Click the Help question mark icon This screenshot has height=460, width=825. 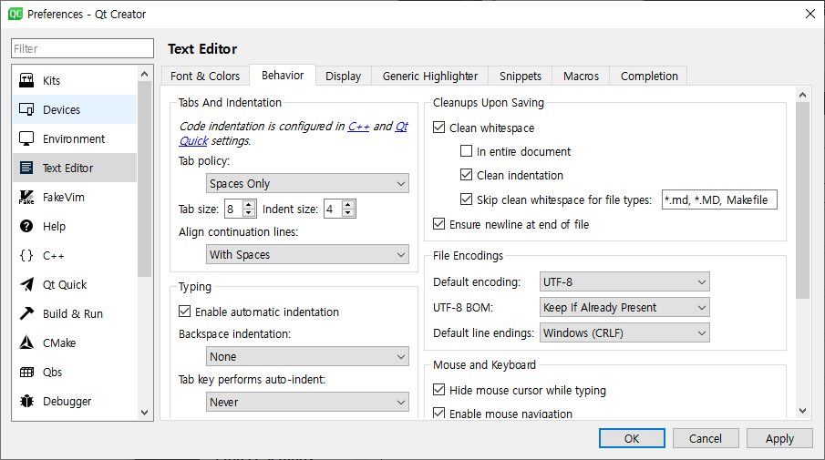26,226
